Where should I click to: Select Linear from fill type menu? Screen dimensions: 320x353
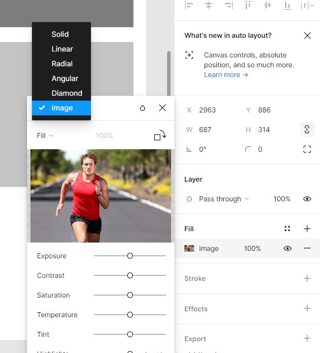click(62, 49)
